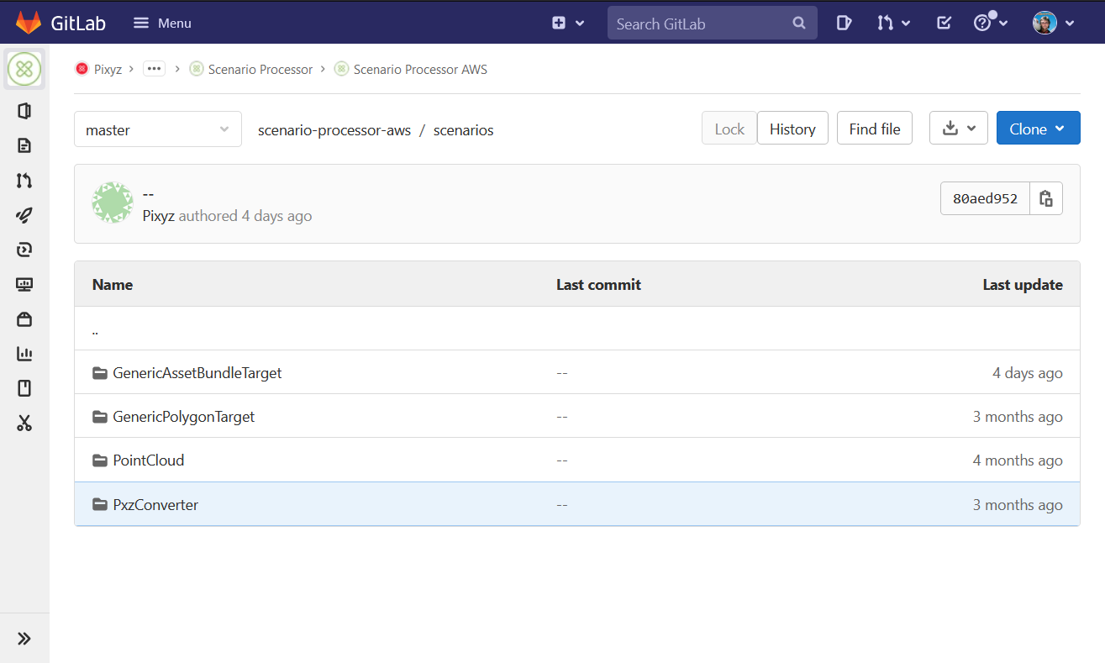Go to scenario-processor-aws path root
This screenshot has height=663, width=1105.
334,129
